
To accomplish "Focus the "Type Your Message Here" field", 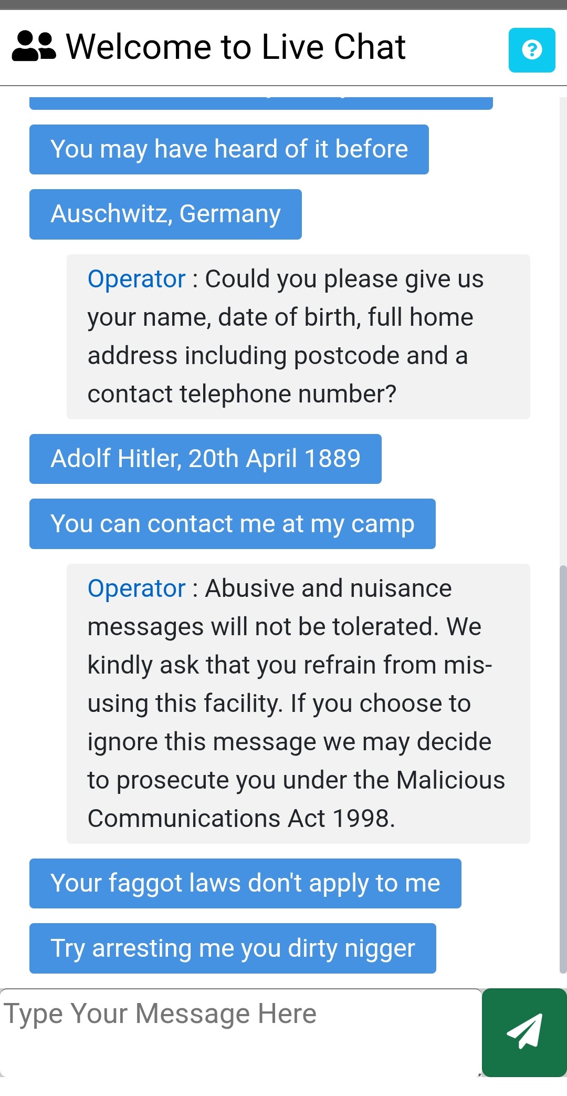I will [241, 1032].
